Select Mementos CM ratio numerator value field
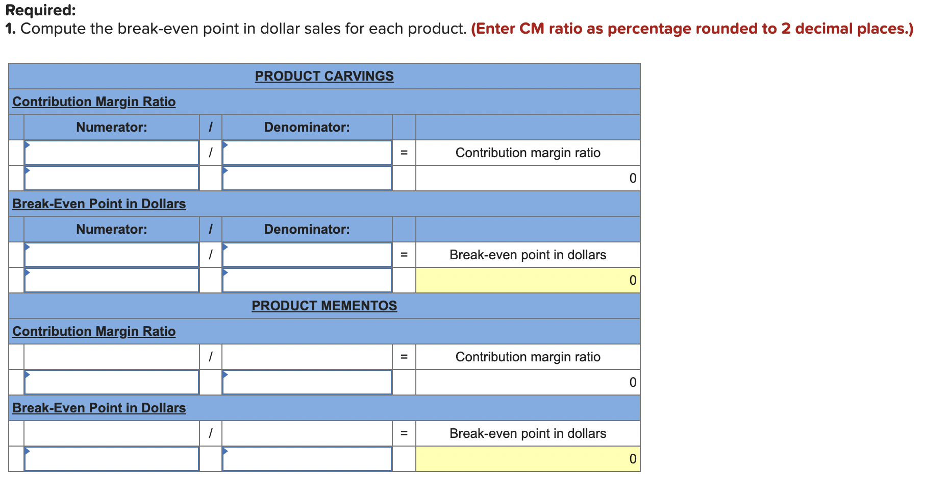 (111, 382)
